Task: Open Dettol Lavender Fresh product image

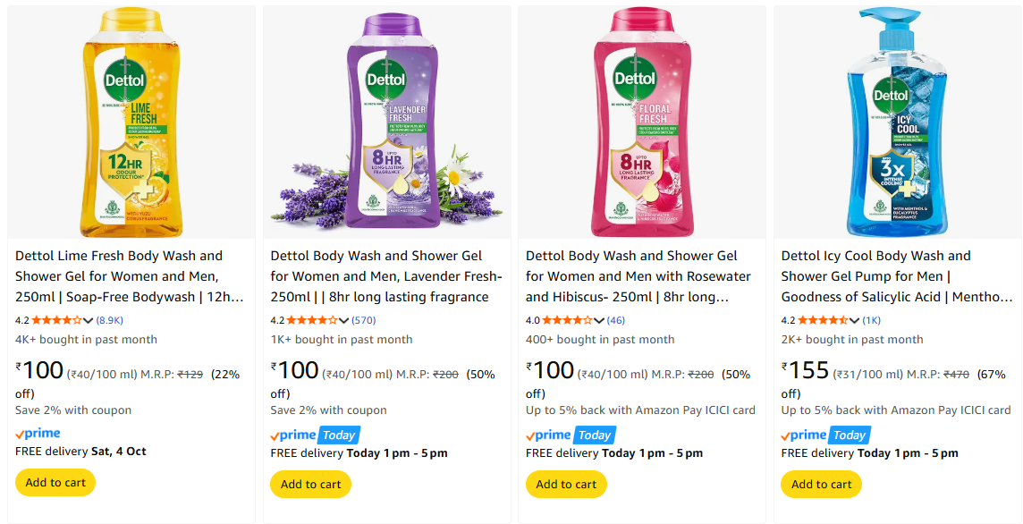Action: (386, 123)
